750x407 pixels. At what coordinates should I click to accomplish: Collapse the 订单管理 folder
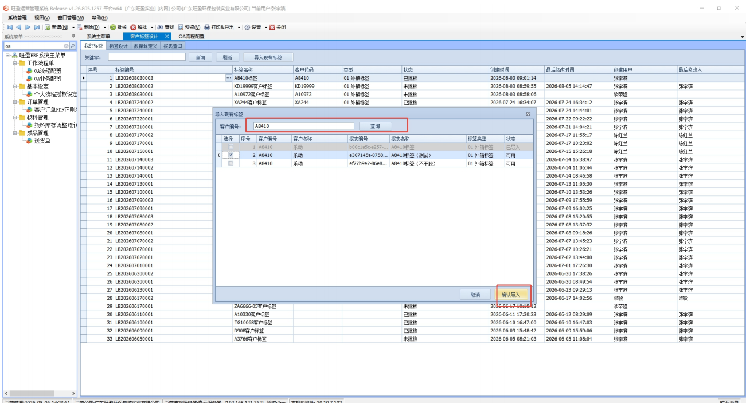(15, 102)
